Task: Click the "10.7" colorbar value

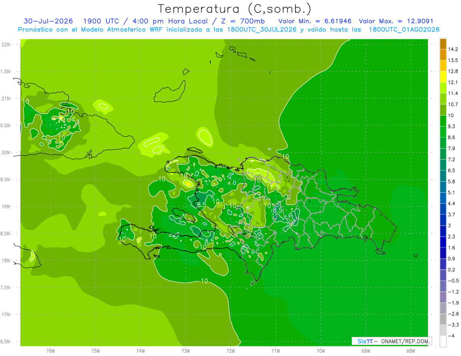Action: (453, 104)
